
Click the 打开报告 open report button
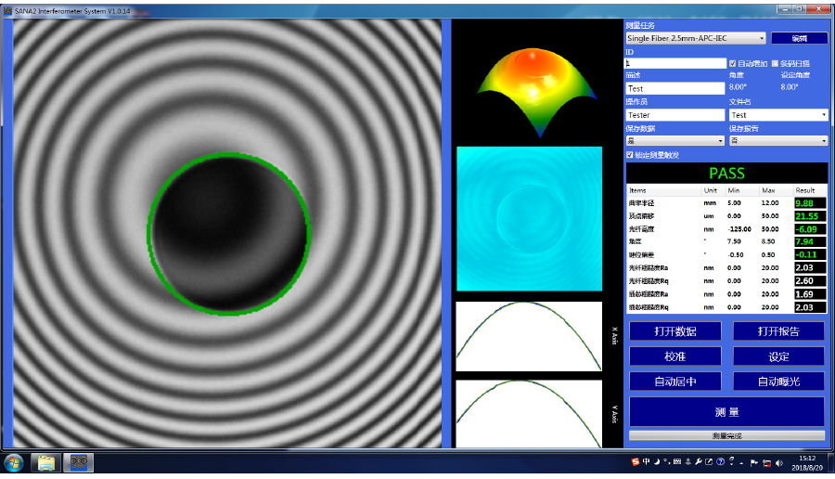pyautogui.click(x=778, y=330)
